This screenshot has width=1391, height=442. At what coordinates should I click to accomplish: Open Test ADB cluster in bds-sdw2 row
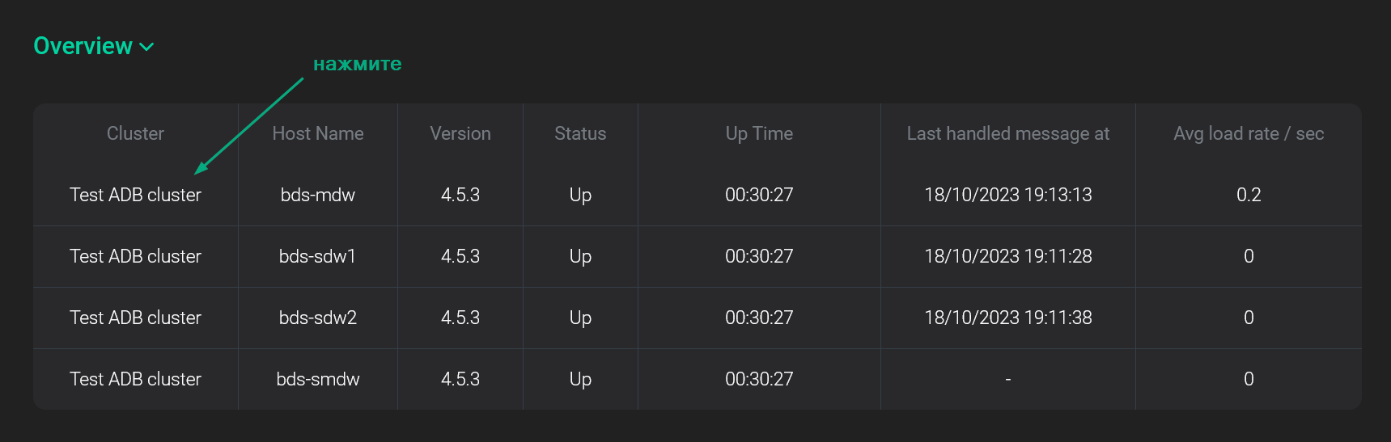pos(135,318)
